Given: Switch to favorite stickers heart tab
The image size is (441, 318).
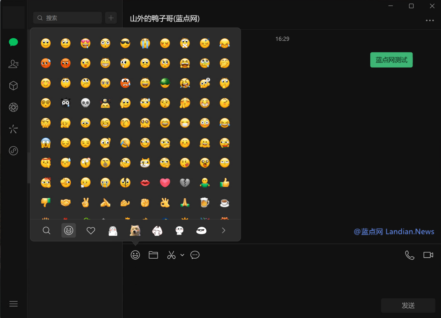Looking at the screenshot, I should click(x=91, y=230).
